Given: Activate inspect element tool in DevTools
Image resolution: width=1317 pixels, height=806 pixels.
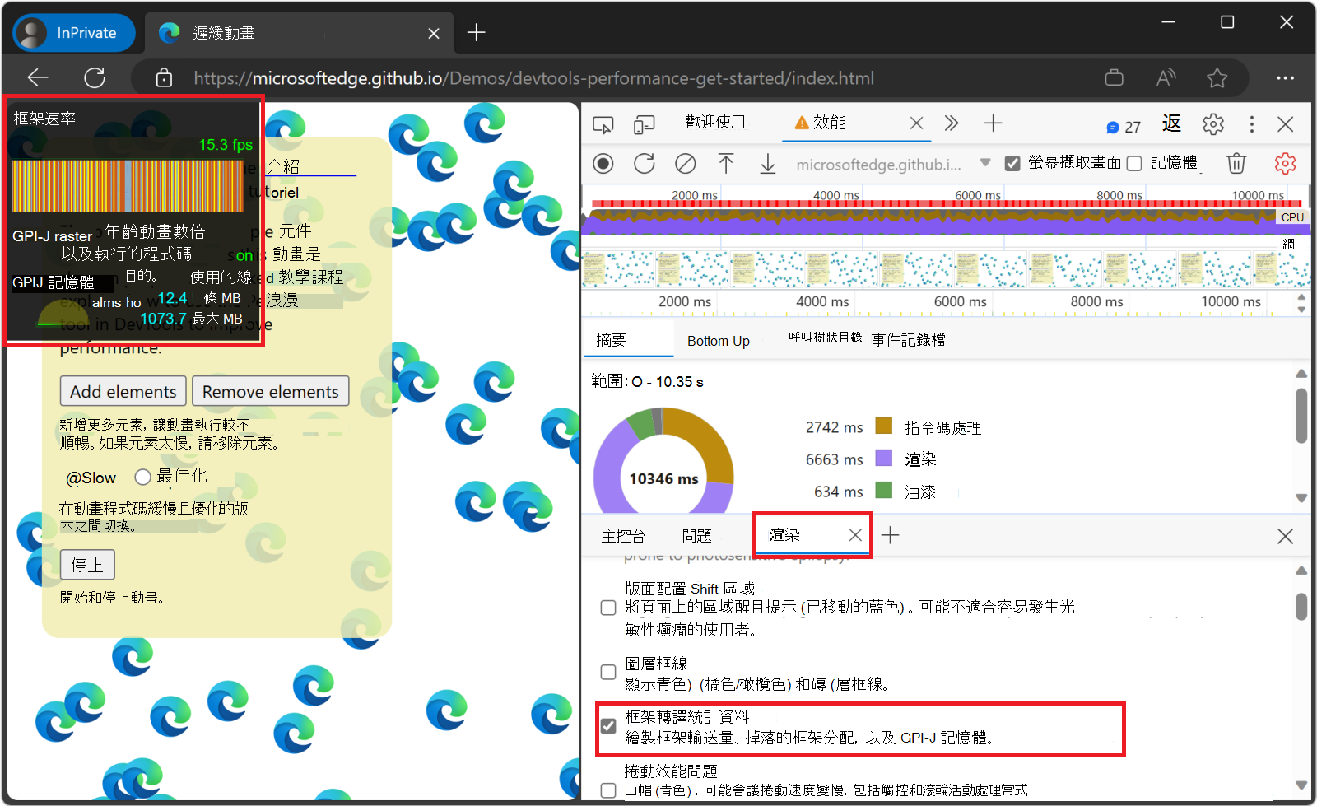Looking at the screenshot, I should pyautogui.click(x=603, y=124).
